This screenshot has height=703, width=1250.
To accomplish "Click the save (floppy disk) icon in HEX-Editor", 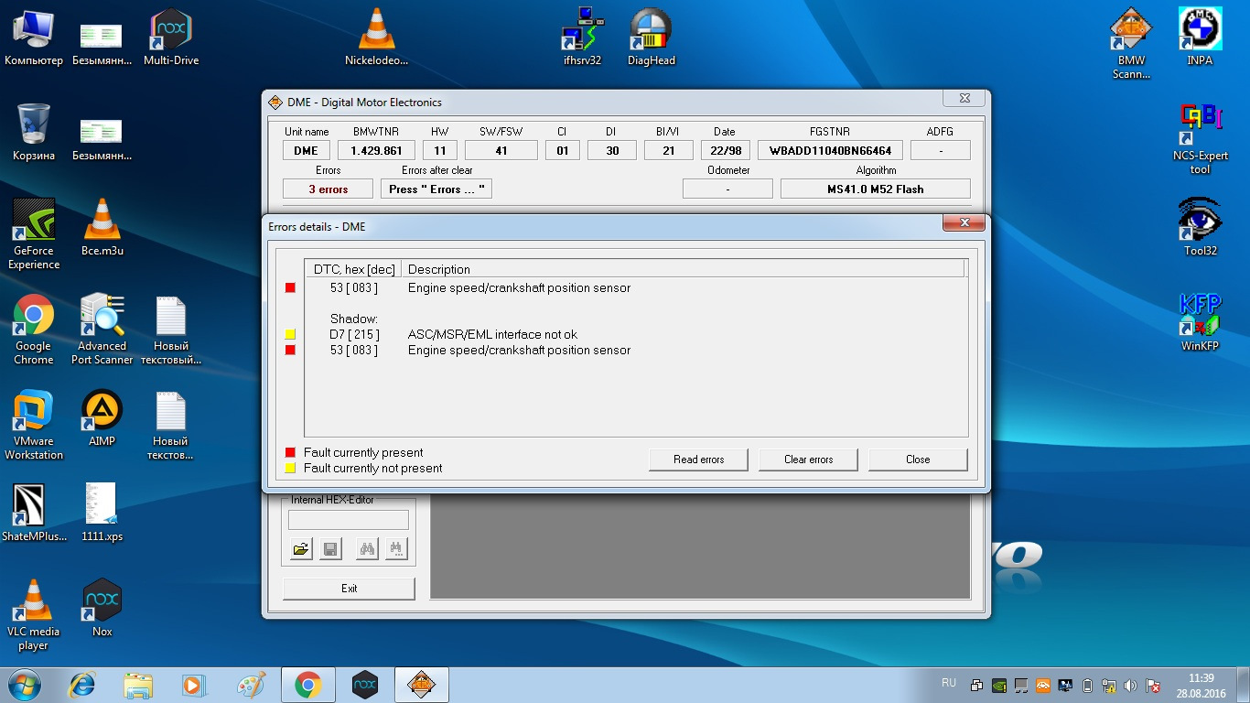I will pyautogui.click(x=330, y=547).
